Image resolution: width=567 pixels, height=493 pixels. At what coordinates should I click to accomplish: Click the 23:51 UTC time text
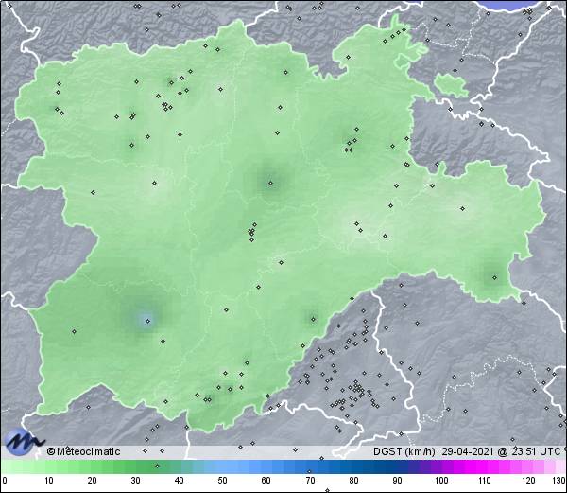point(535,451)
